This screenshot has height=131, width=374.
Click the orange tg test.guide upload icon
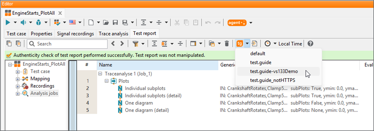click(x=240, y=43)
